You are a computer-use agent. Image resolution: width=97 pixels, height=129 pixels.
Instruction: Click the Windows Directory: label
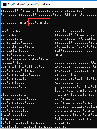tap(18, 98)
